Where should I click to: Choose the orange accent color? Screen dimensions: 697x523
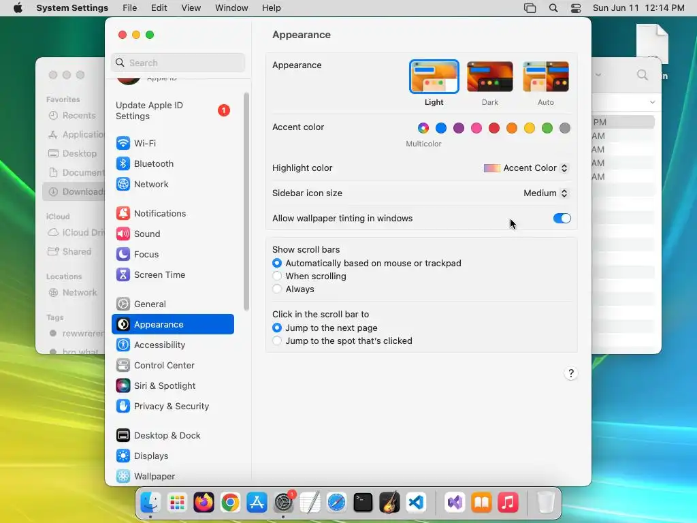pyautogui.click(x=512, y=128)
